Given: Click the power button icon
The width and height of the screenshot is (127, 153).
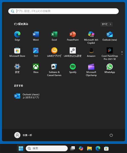Looking at the screenshot, I should click(x=111, y=135).
